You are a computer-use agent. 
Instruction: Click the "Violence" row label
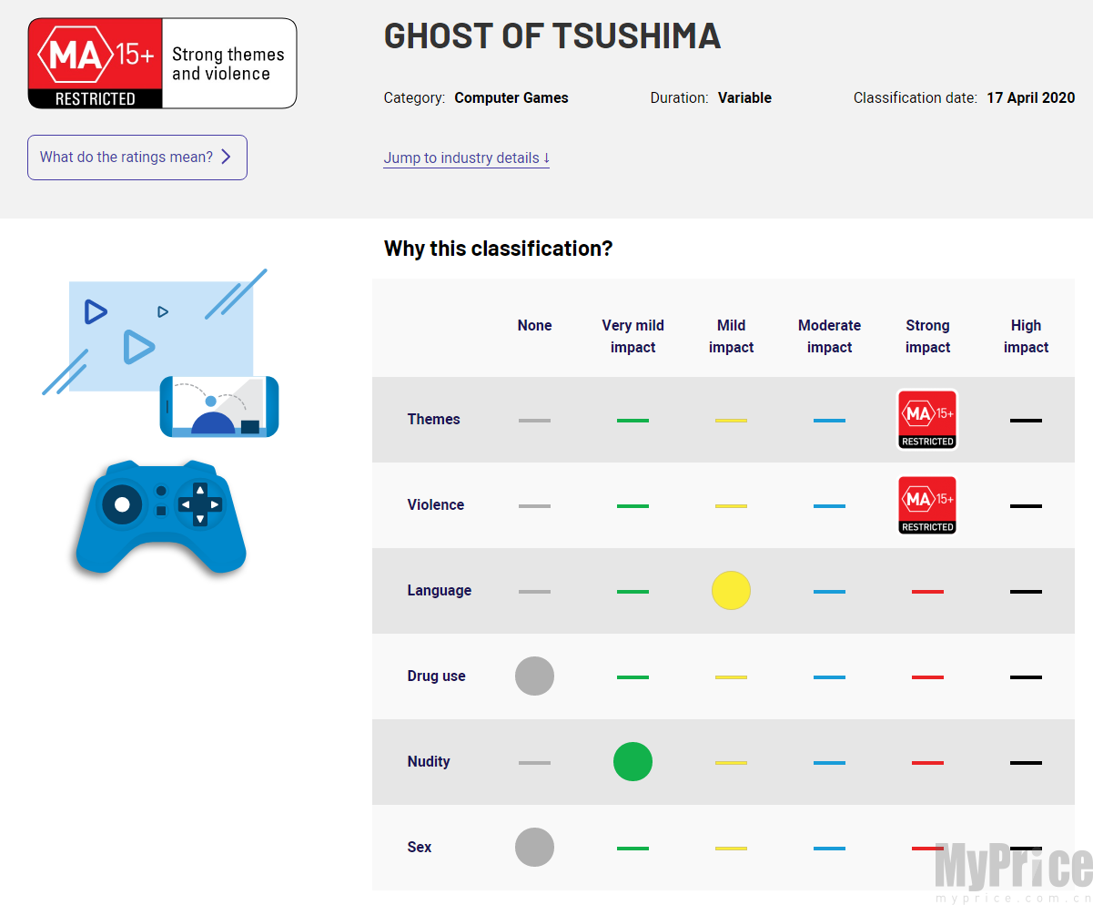(x=435, y=505)
